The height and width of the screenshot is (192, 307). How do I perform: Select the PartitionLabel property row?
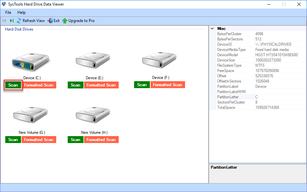click(261, 86)
